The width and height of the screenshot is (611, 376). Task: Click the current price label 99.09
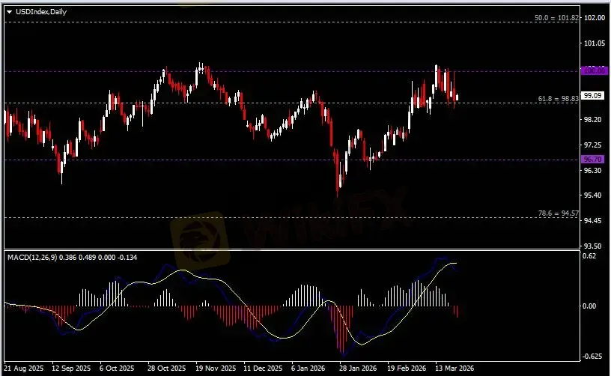592,95
